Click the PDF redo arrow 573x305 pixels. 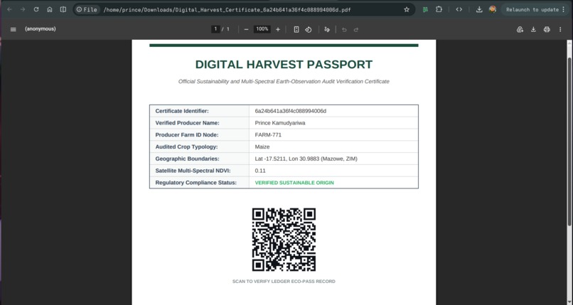click(x=356, y=30)
